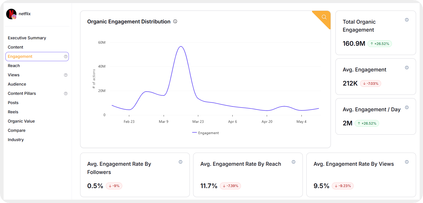This screenshot has width=423, height=203.
Task: Click the -7.39% change badge
Action: [x=230, y=186]
